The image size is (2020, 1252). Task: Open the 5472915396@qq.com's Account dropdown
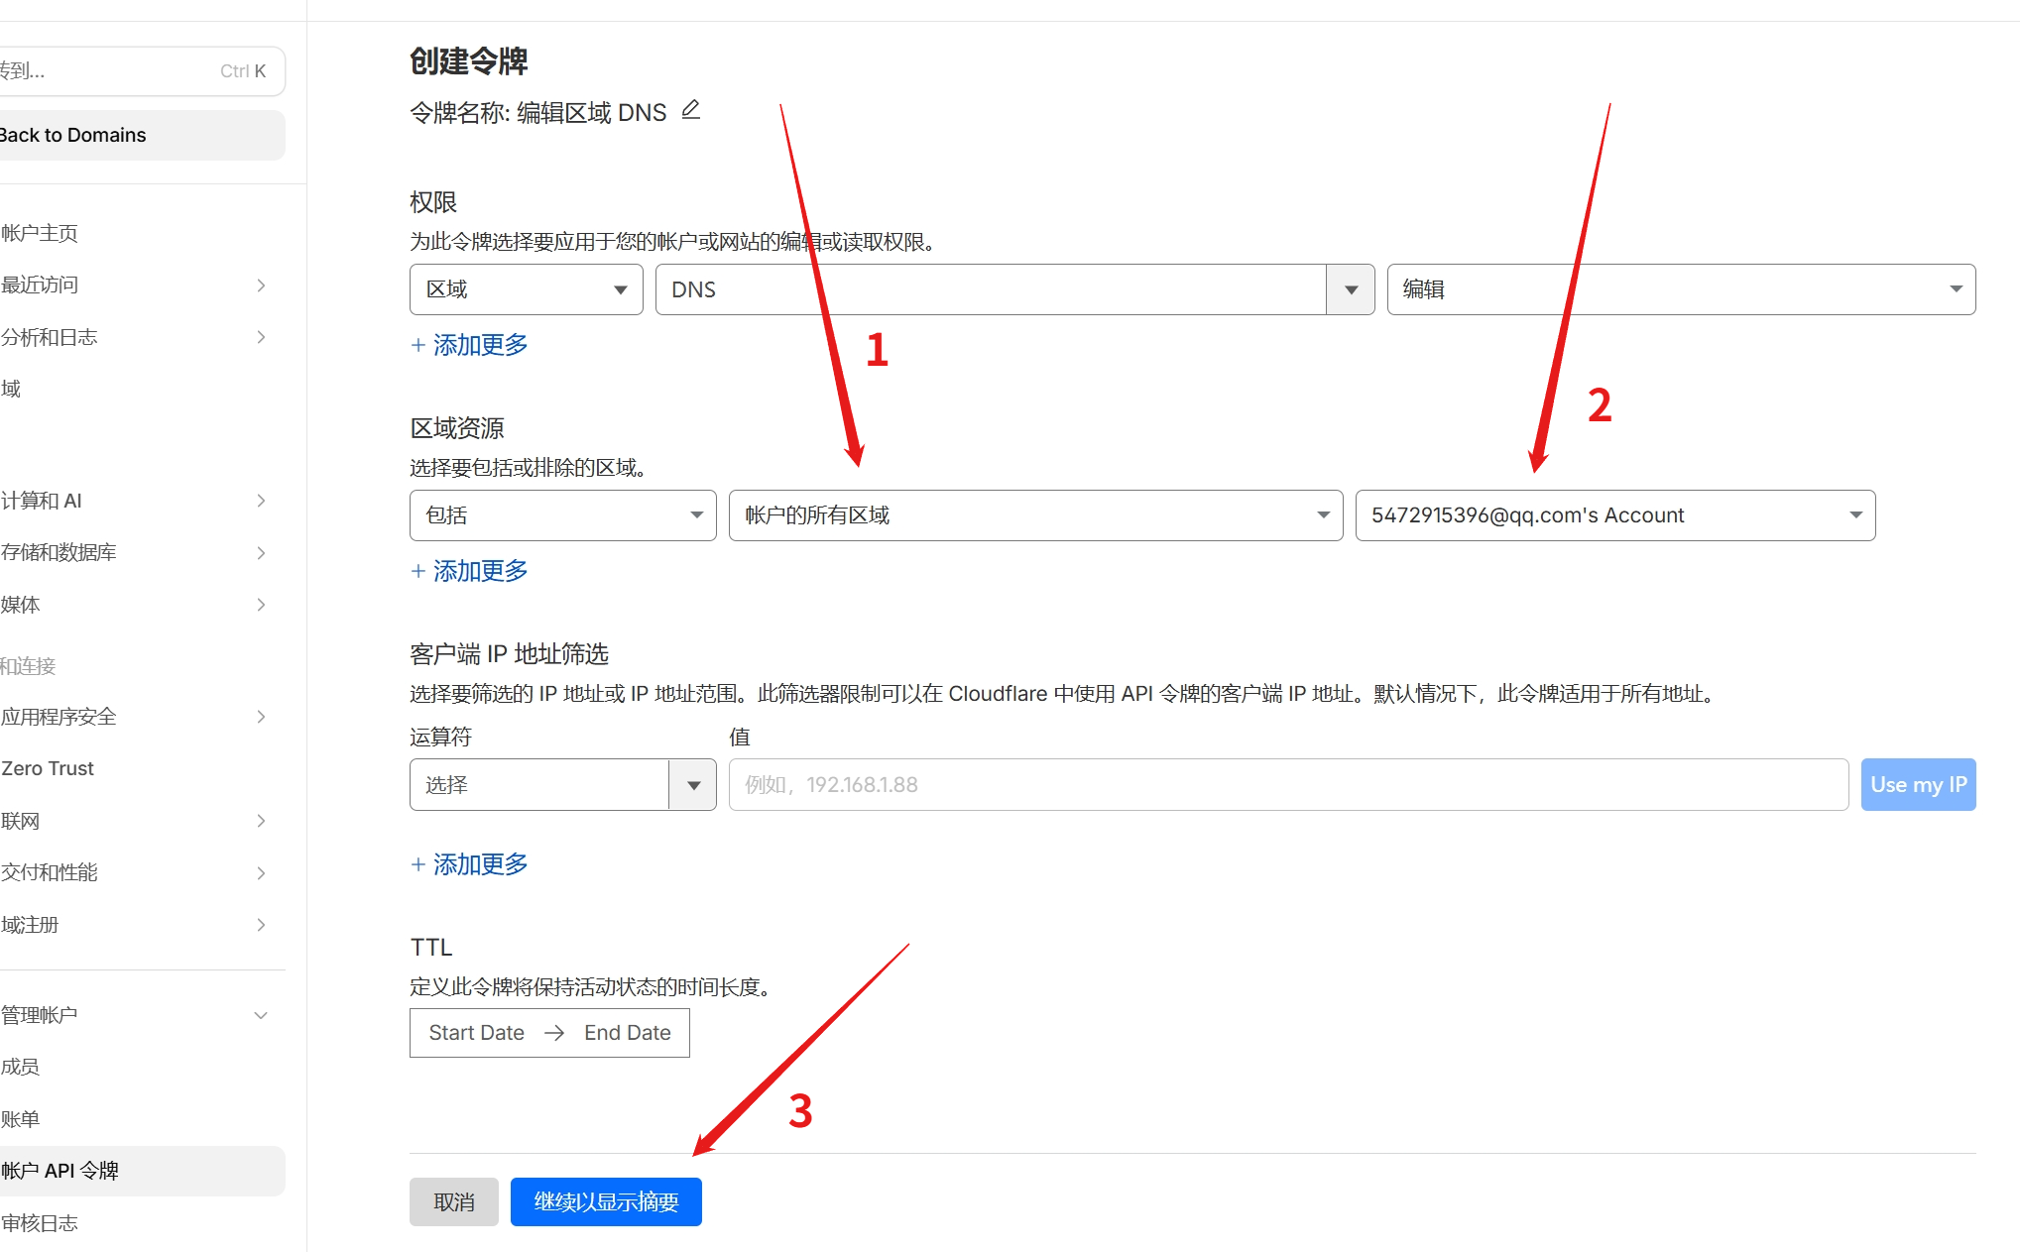pyautogui.click(x=1614, y=515)
